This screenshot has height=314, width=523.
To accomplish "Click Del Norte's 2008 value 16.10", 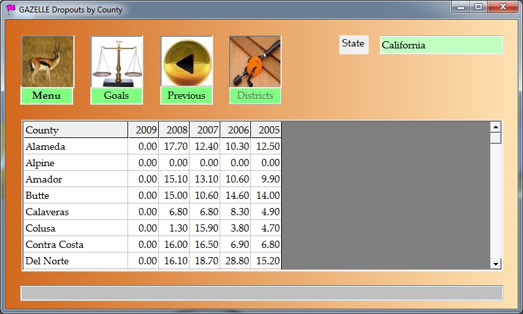I will coord(174,260).
